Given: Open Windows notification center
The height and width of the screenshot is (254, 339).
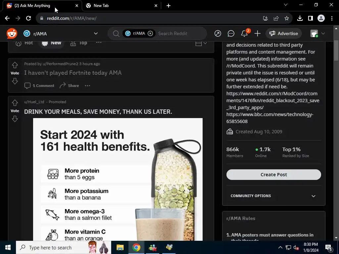Looking at the screenshot, I should 329,247.
